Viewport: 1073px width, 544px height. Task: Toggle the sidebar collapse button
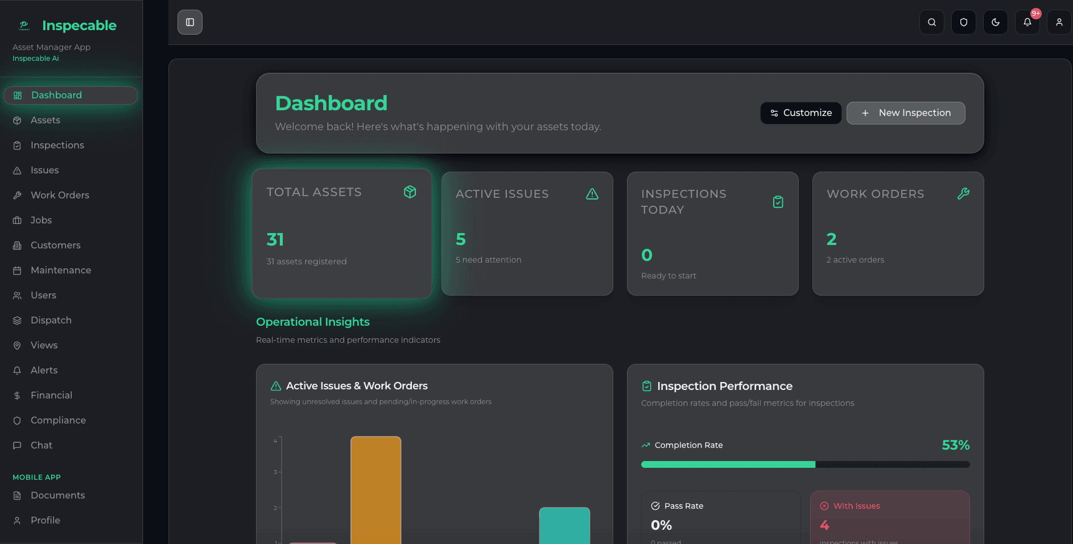click(x=190, y=22)
